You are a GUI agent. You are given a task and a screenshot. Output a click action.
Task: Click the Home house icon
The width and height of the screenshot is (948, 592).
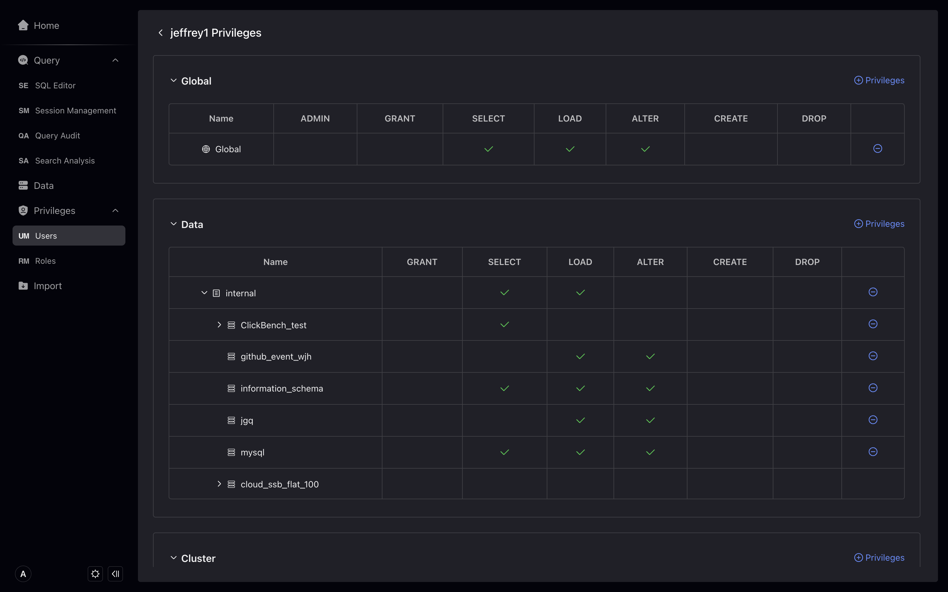tap(23, 25)
